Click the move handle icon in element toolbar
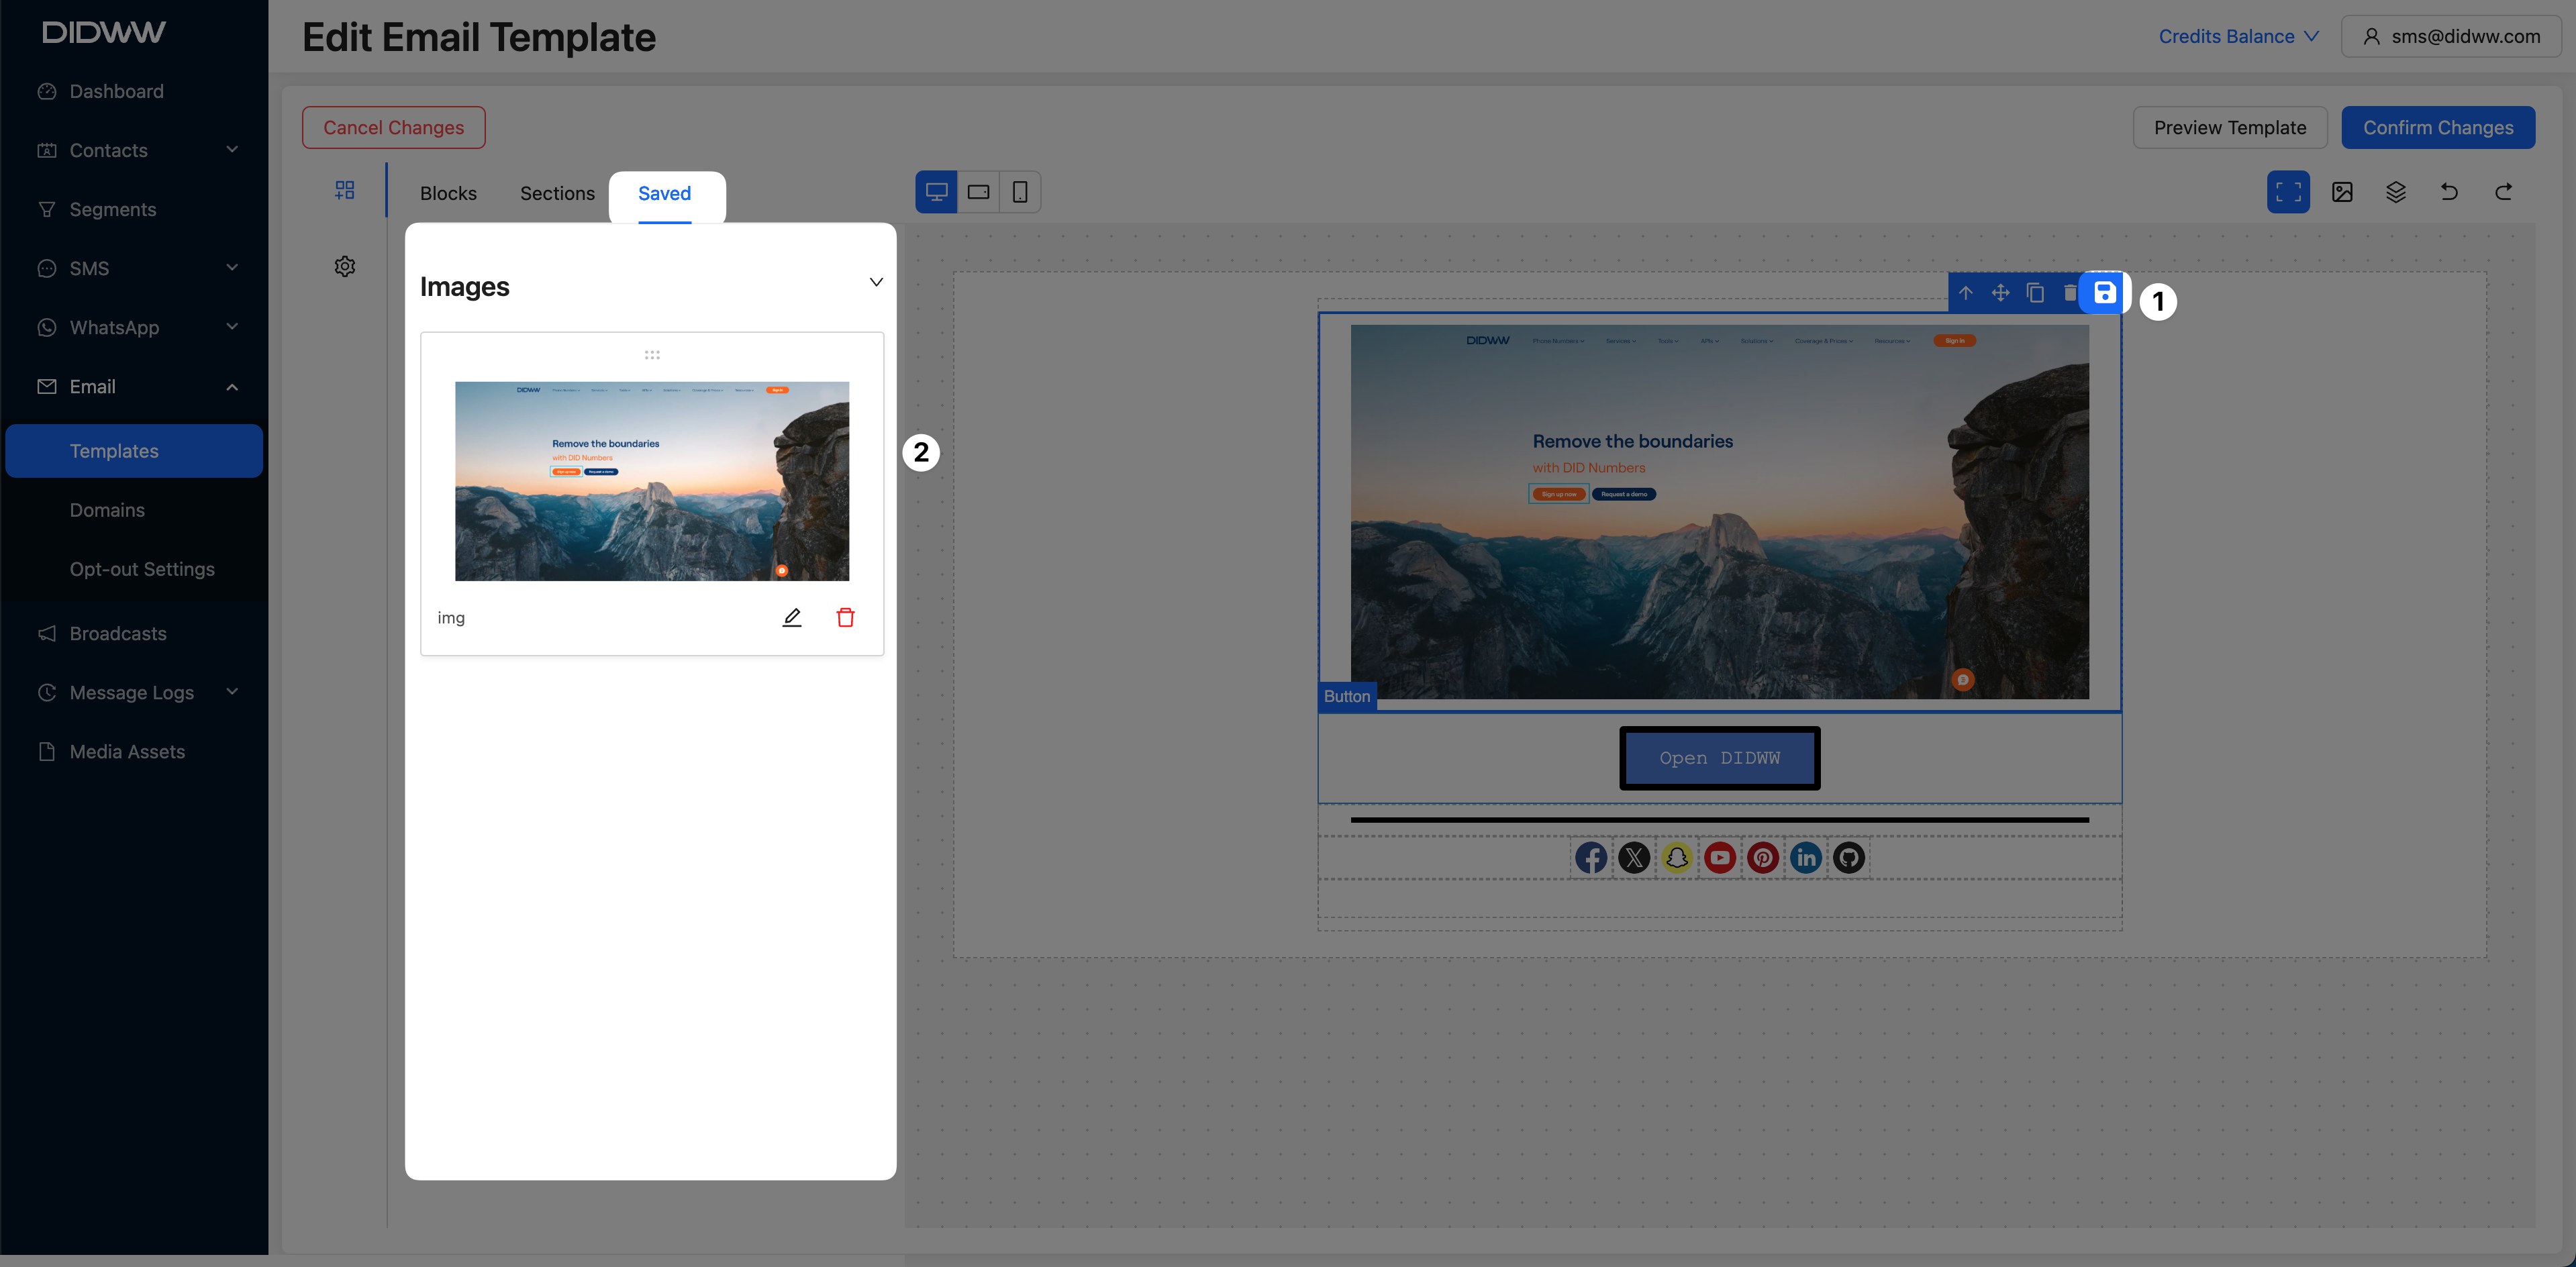This screenshot has width=2576, height=1267. (2000, 293)
